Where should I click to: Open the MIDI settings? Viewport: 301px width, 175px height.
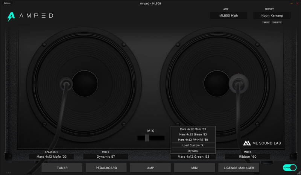[x=195, y=168]
